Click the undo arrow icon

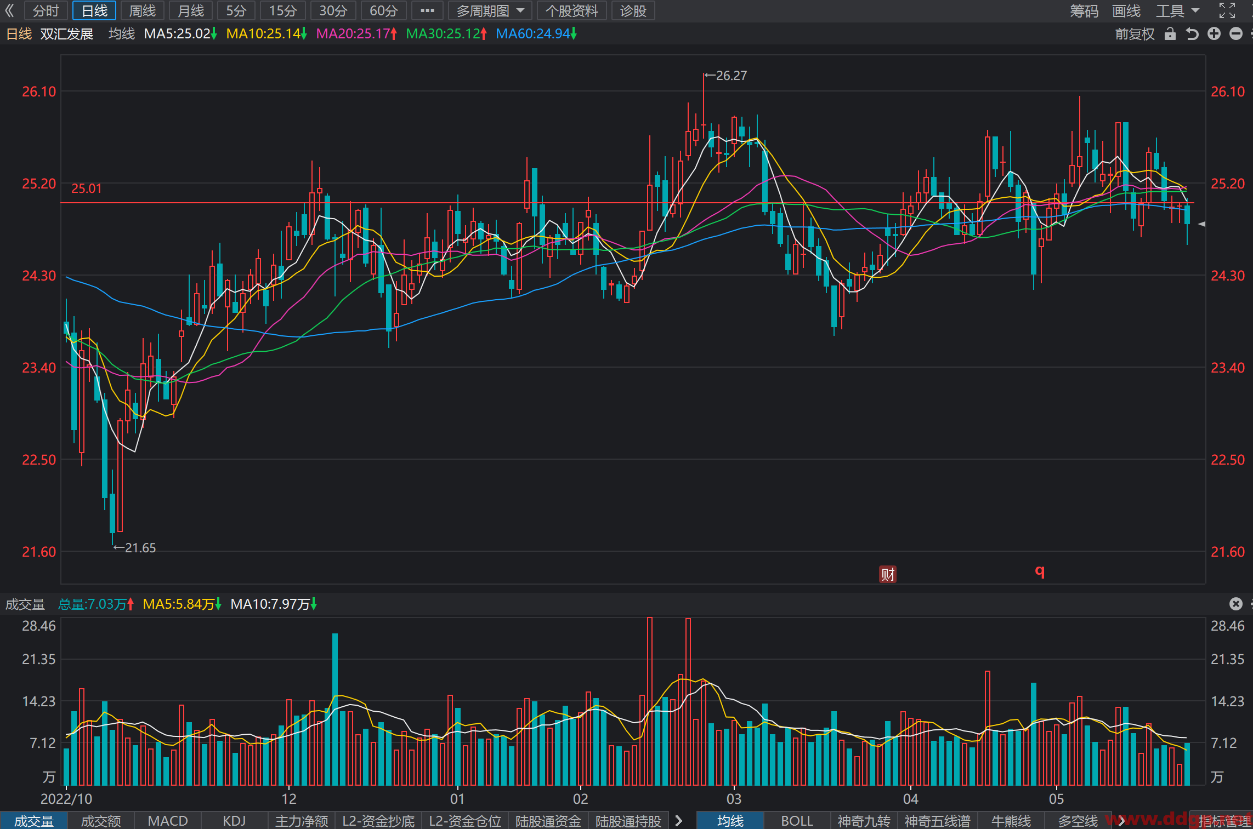point(1192,34)
